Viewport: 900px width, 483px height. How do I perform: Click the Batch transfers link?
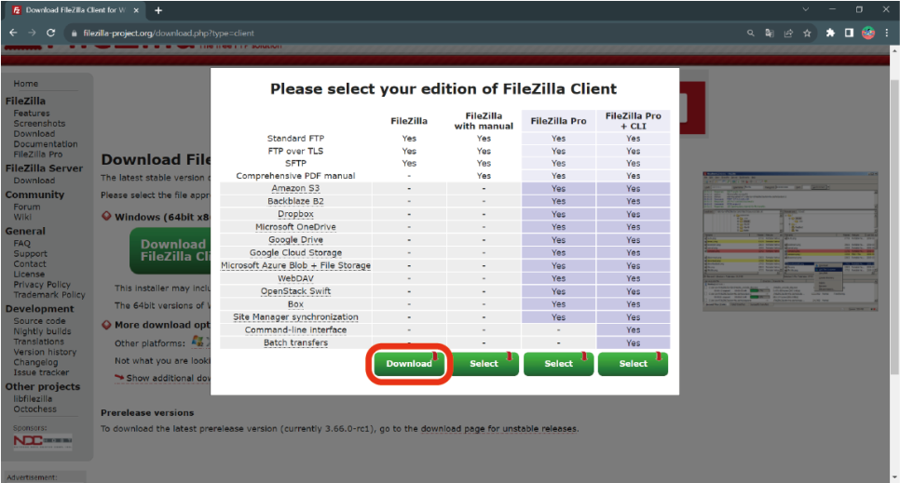[x=295, y=343]
